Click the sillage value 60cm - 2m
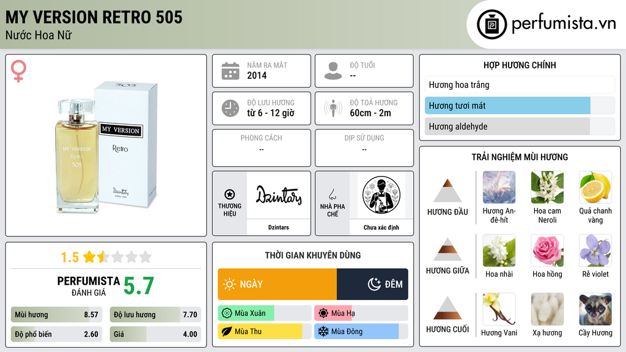 tap(370, 113)
